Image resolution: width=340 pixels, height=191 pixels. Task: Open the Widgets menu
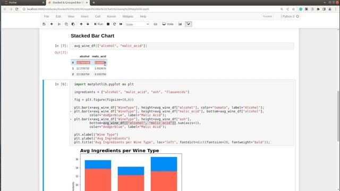pyautogui.click(x=127, y=16)
